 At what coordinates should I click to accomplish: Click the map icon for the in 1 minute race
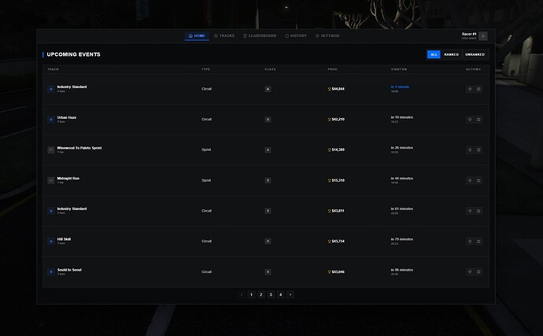(478, 89)
